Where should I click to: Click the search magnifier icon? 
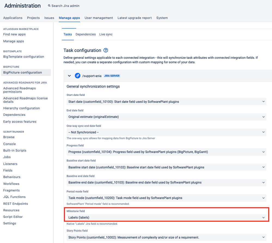click(x=49, y=6)
